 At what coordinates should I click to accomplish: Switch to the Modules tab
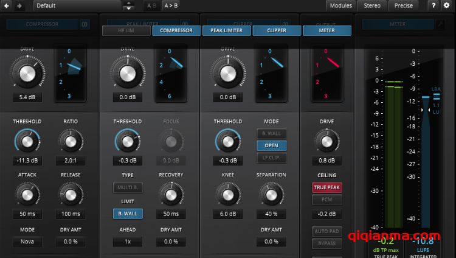[x=340, y=5]
